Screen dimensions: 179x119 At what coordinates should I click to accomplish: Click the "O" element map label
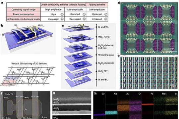pos(140,94)
